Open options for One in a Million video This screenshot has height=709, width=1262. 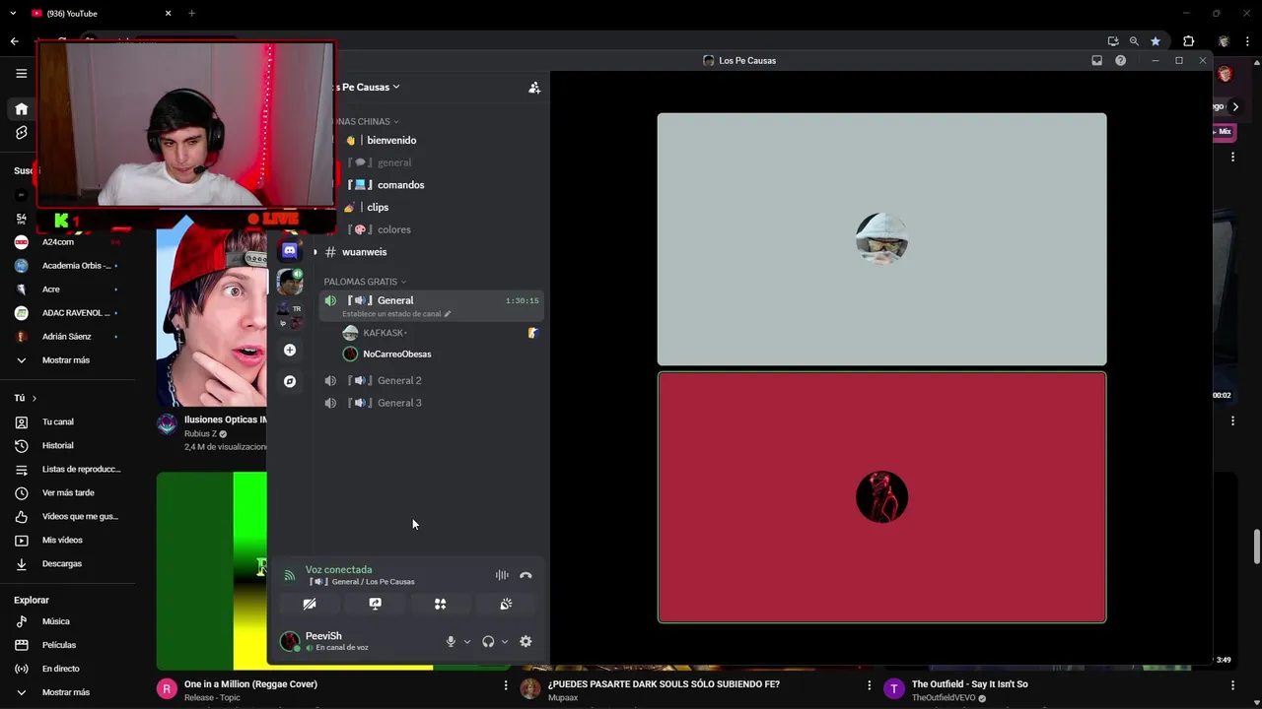click(x=506, y=685)
